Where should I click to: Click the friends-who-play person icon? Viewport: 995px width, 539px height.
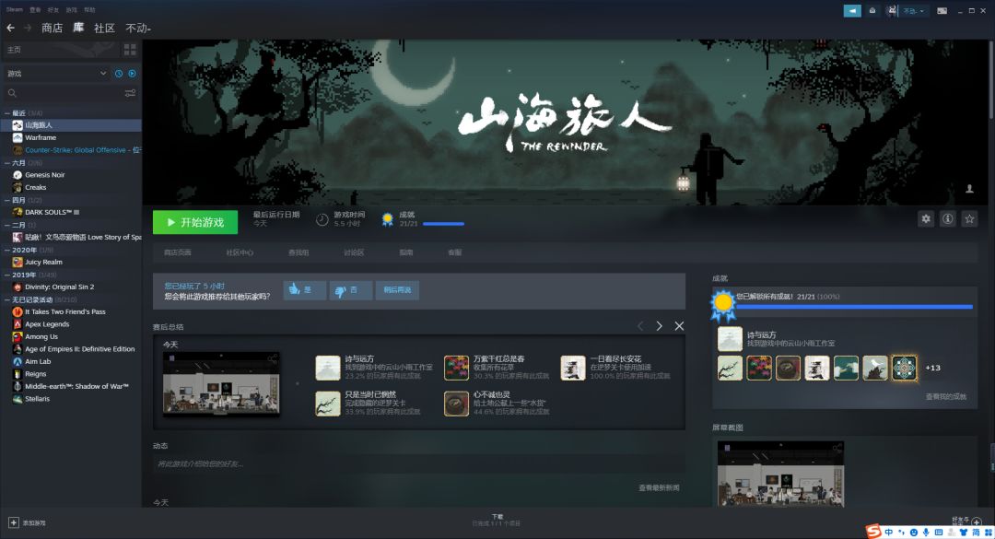point(969,189)
